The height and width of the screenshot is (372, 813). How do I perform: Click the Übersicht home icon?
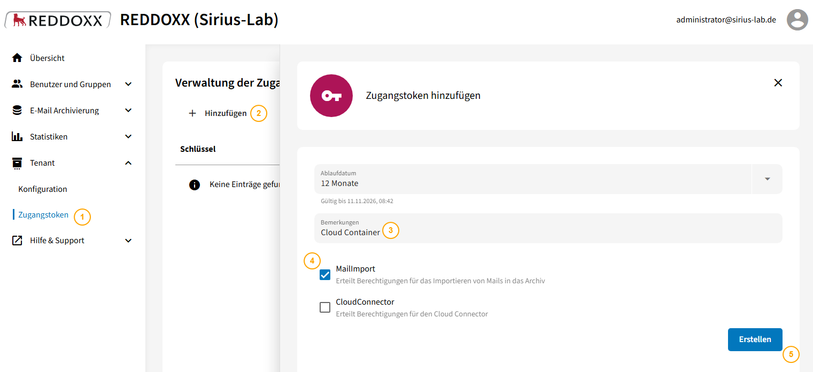[17, 58]
